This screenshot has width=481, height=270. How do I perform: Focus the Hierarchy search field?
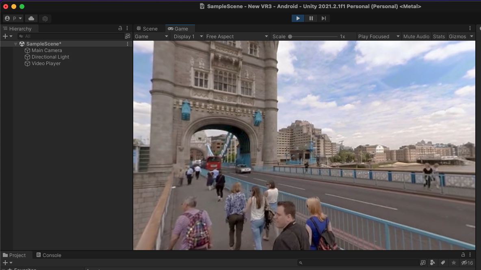[x=71, y=36]
